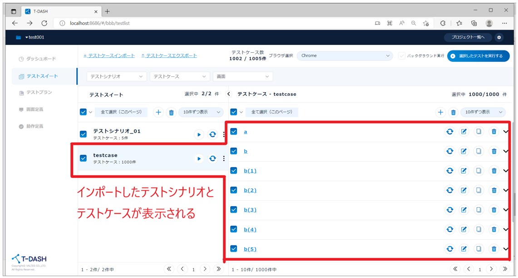Uncheck test case b(3) checkbox
518x278 pixels.
234,210
